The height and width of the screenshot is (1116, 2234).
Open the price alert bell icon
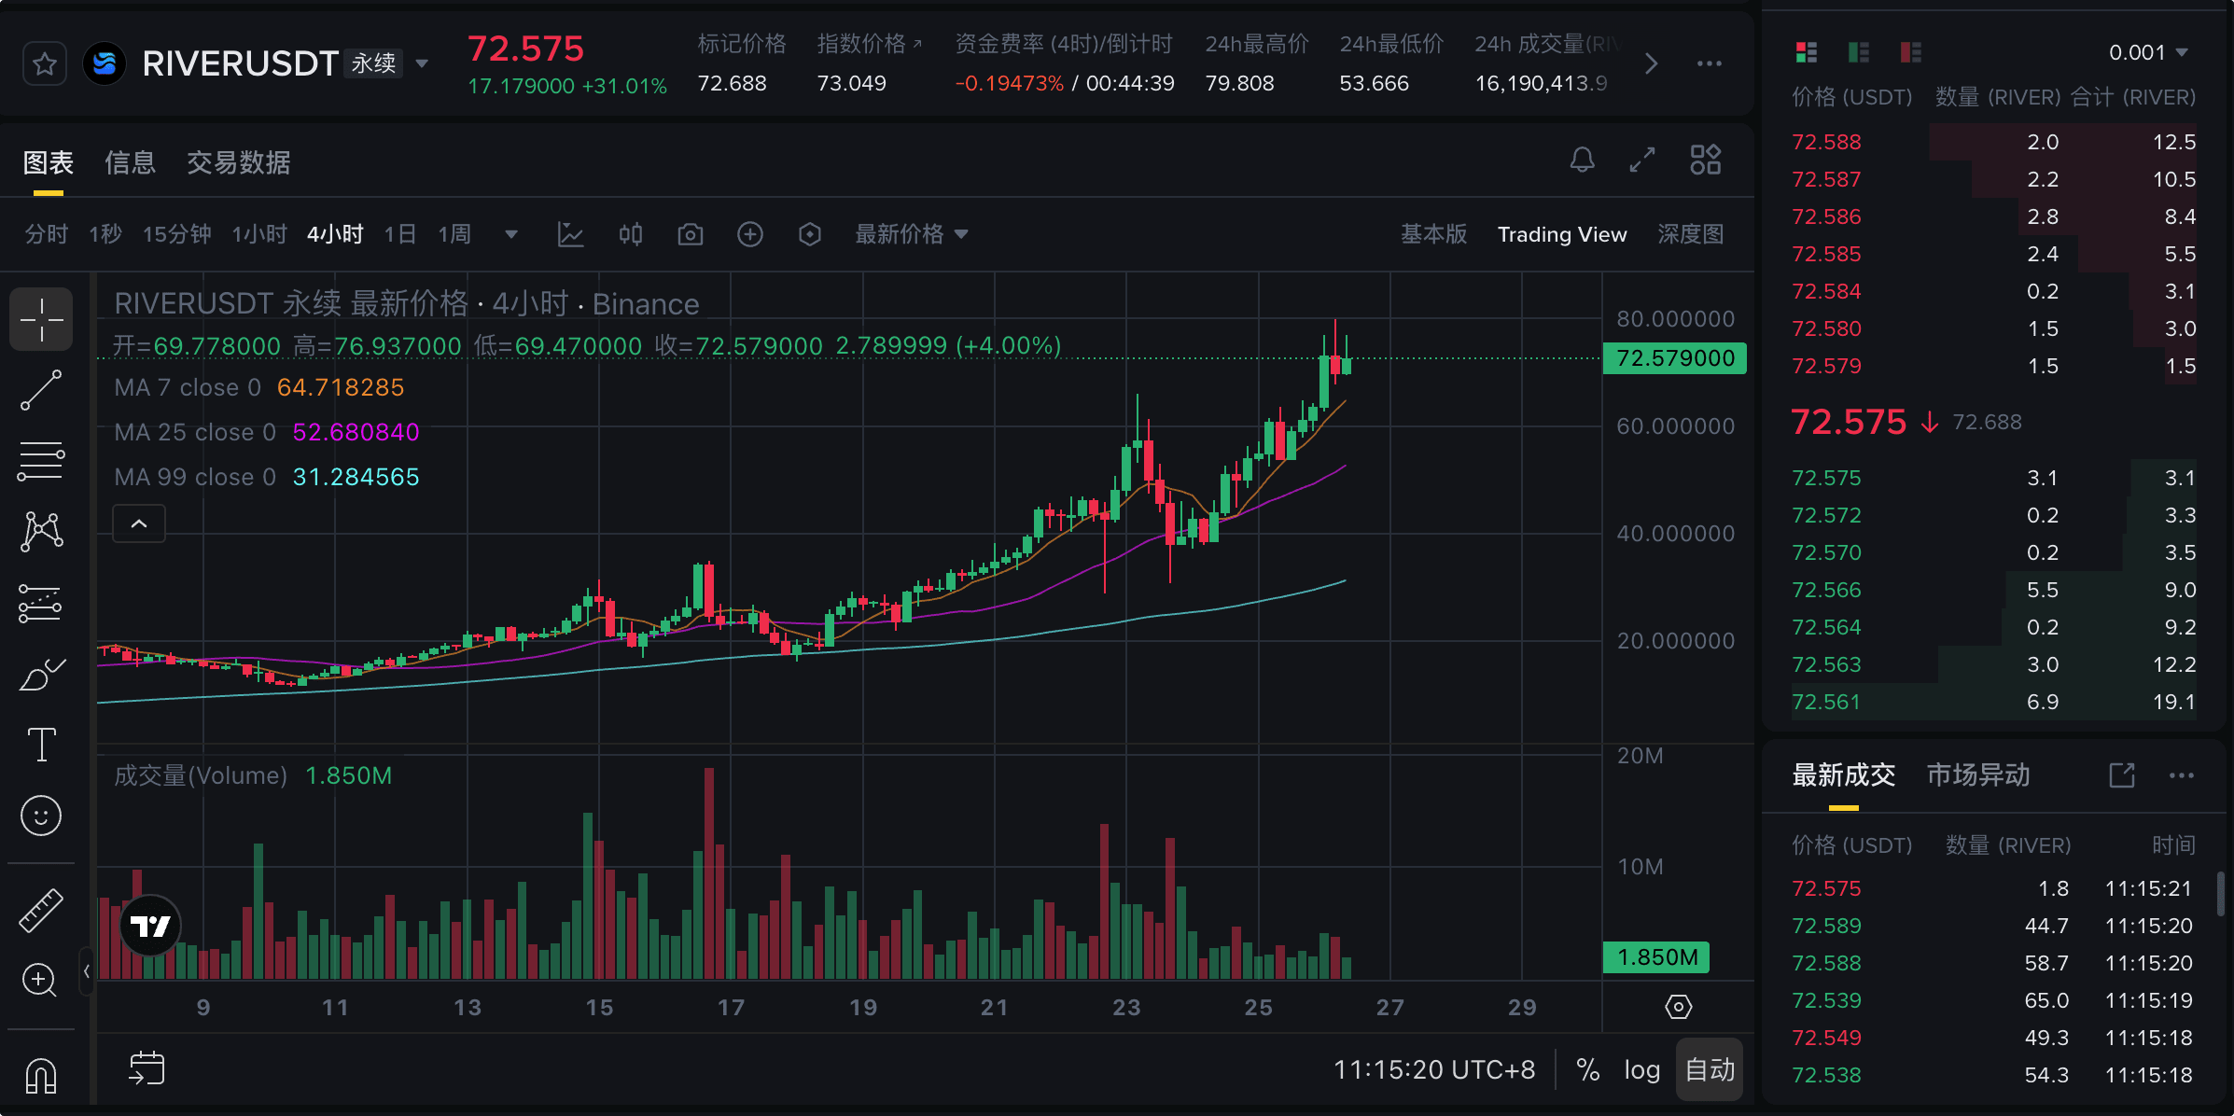[x=1582, y=160]
